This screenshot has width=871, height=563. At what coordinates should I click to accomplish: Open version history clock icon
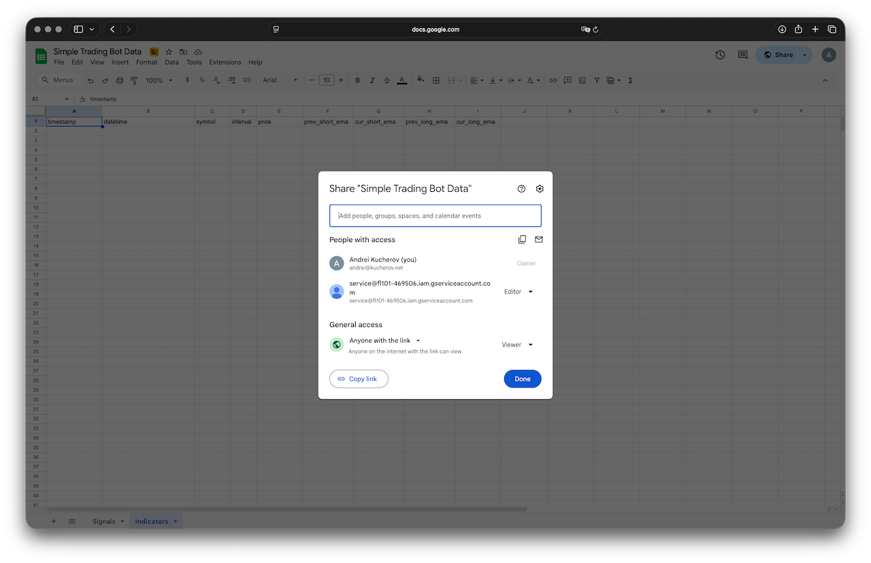pyautogui.click(x=720, y=55)
